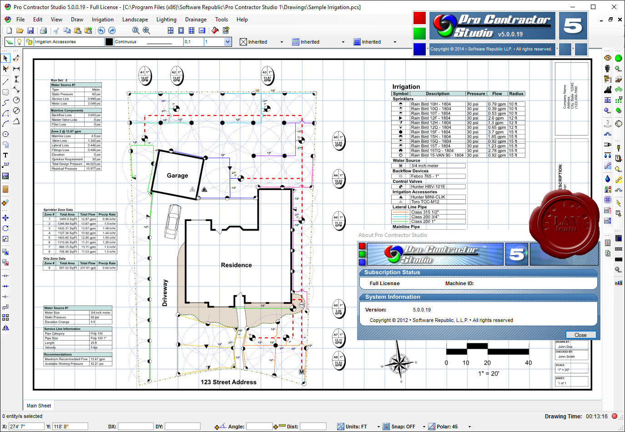This screenshot has width=625, height=432.
Task: Expand the first Inherited fill dropdown
Action: point(282,42)
